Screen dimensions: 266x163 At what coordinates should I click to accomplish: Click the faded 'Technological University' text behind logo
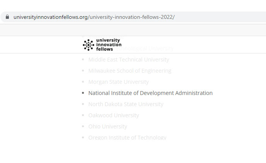pos(143,48)
